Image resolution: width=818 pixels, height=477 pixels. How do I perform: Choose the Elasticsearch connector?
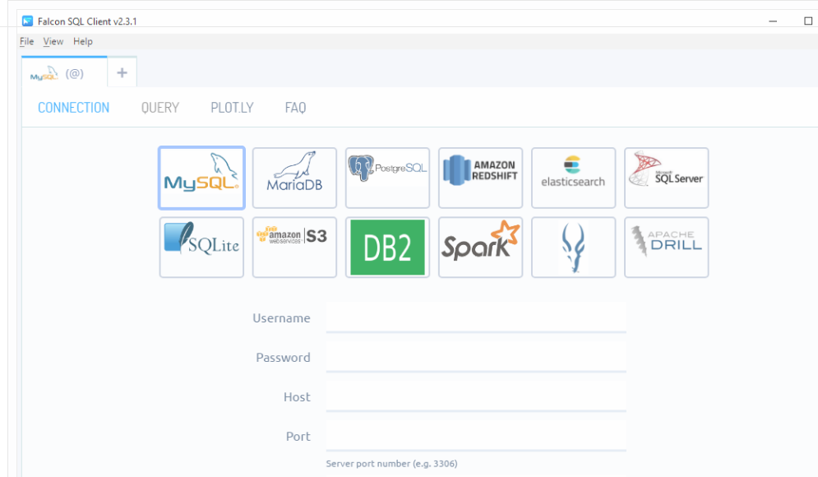tap(573, 178)
